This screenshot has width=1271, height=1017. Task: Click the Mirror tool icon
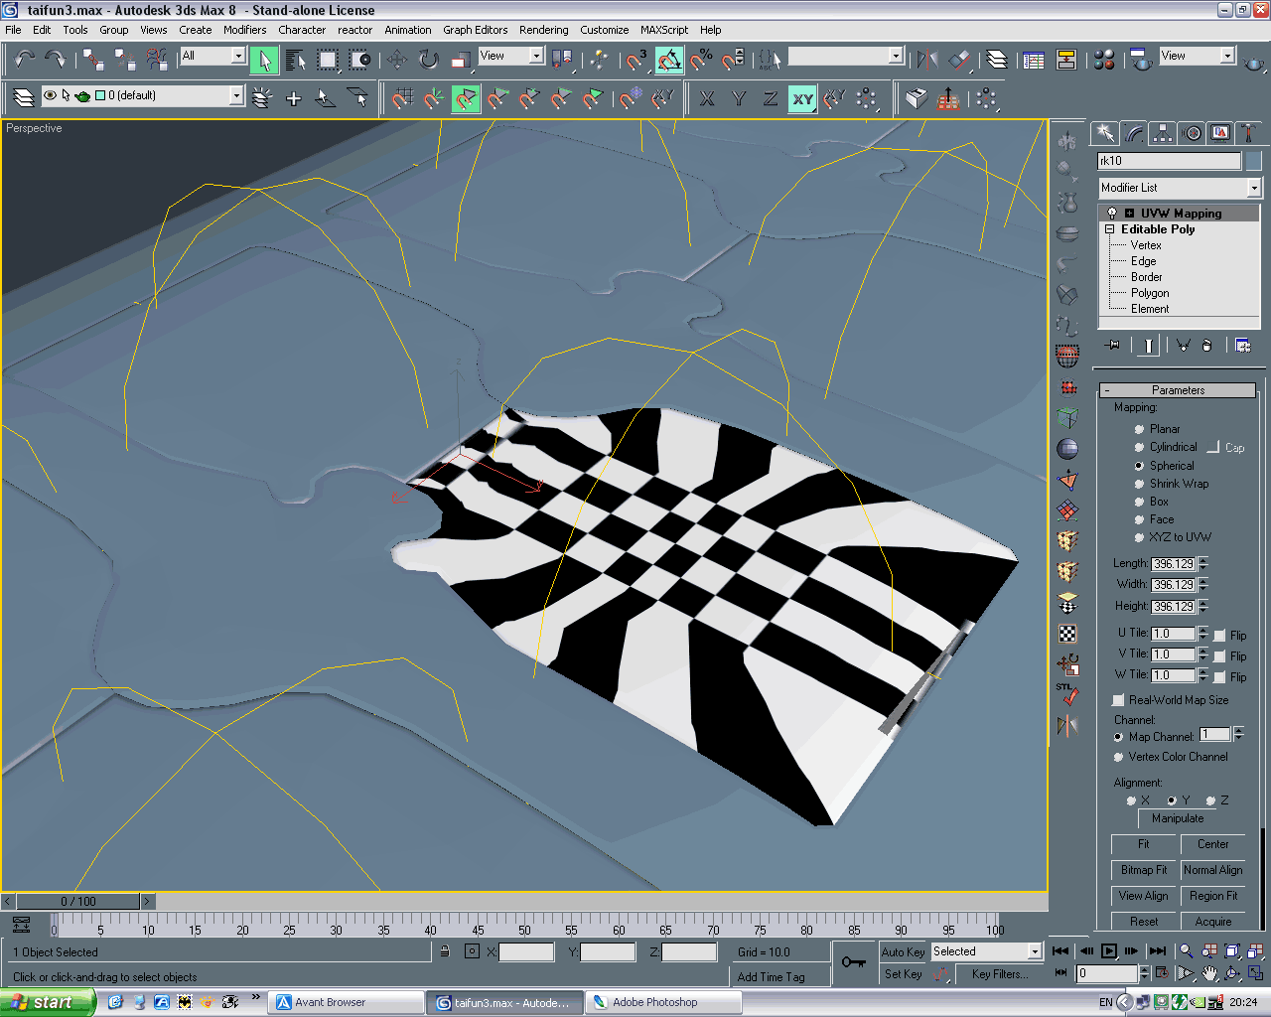tap(927, 61)
